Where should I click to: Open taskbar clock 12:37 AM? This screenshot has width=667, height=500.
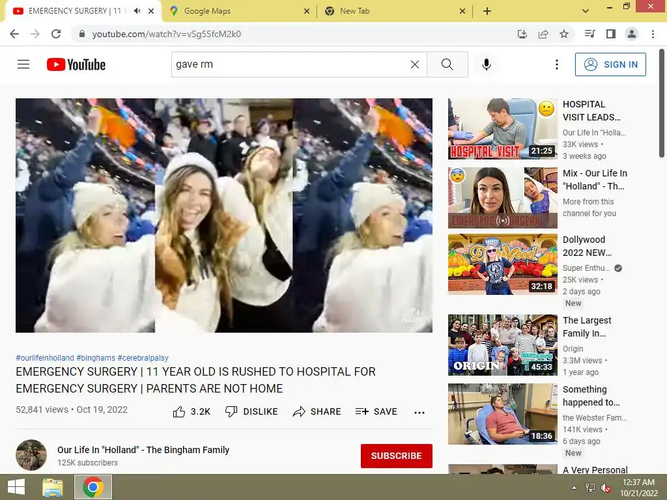[638, 488]
